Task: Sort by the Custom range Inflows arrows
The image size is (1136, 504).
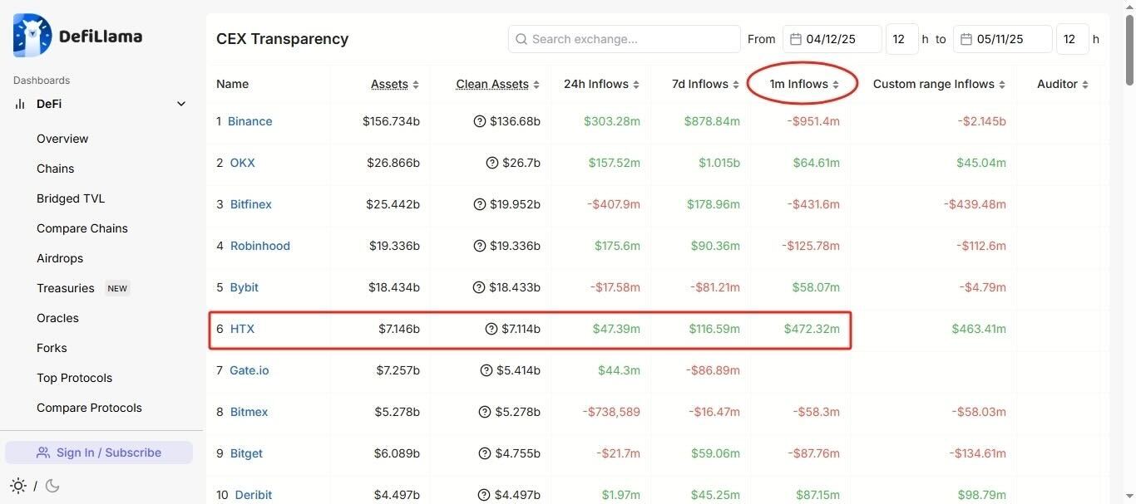Action: [1002, 85]
